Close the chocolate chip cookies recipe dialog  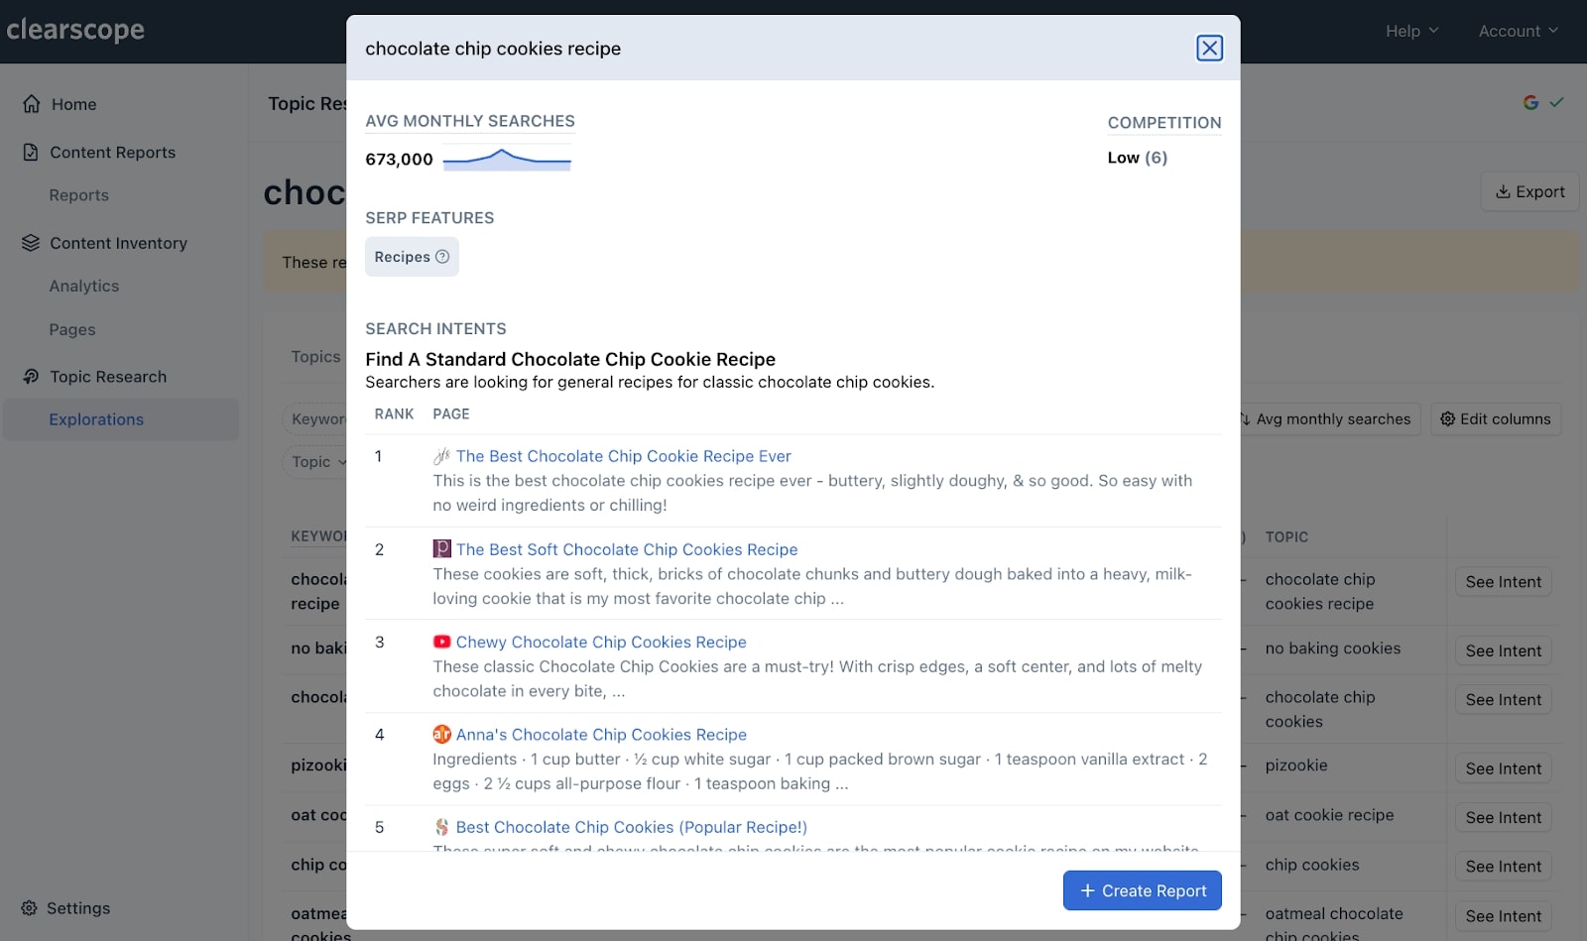[x=1209, y=48]
